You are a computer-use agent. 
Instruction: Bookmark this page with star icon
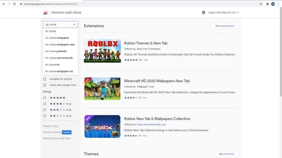tap(261, 4)
